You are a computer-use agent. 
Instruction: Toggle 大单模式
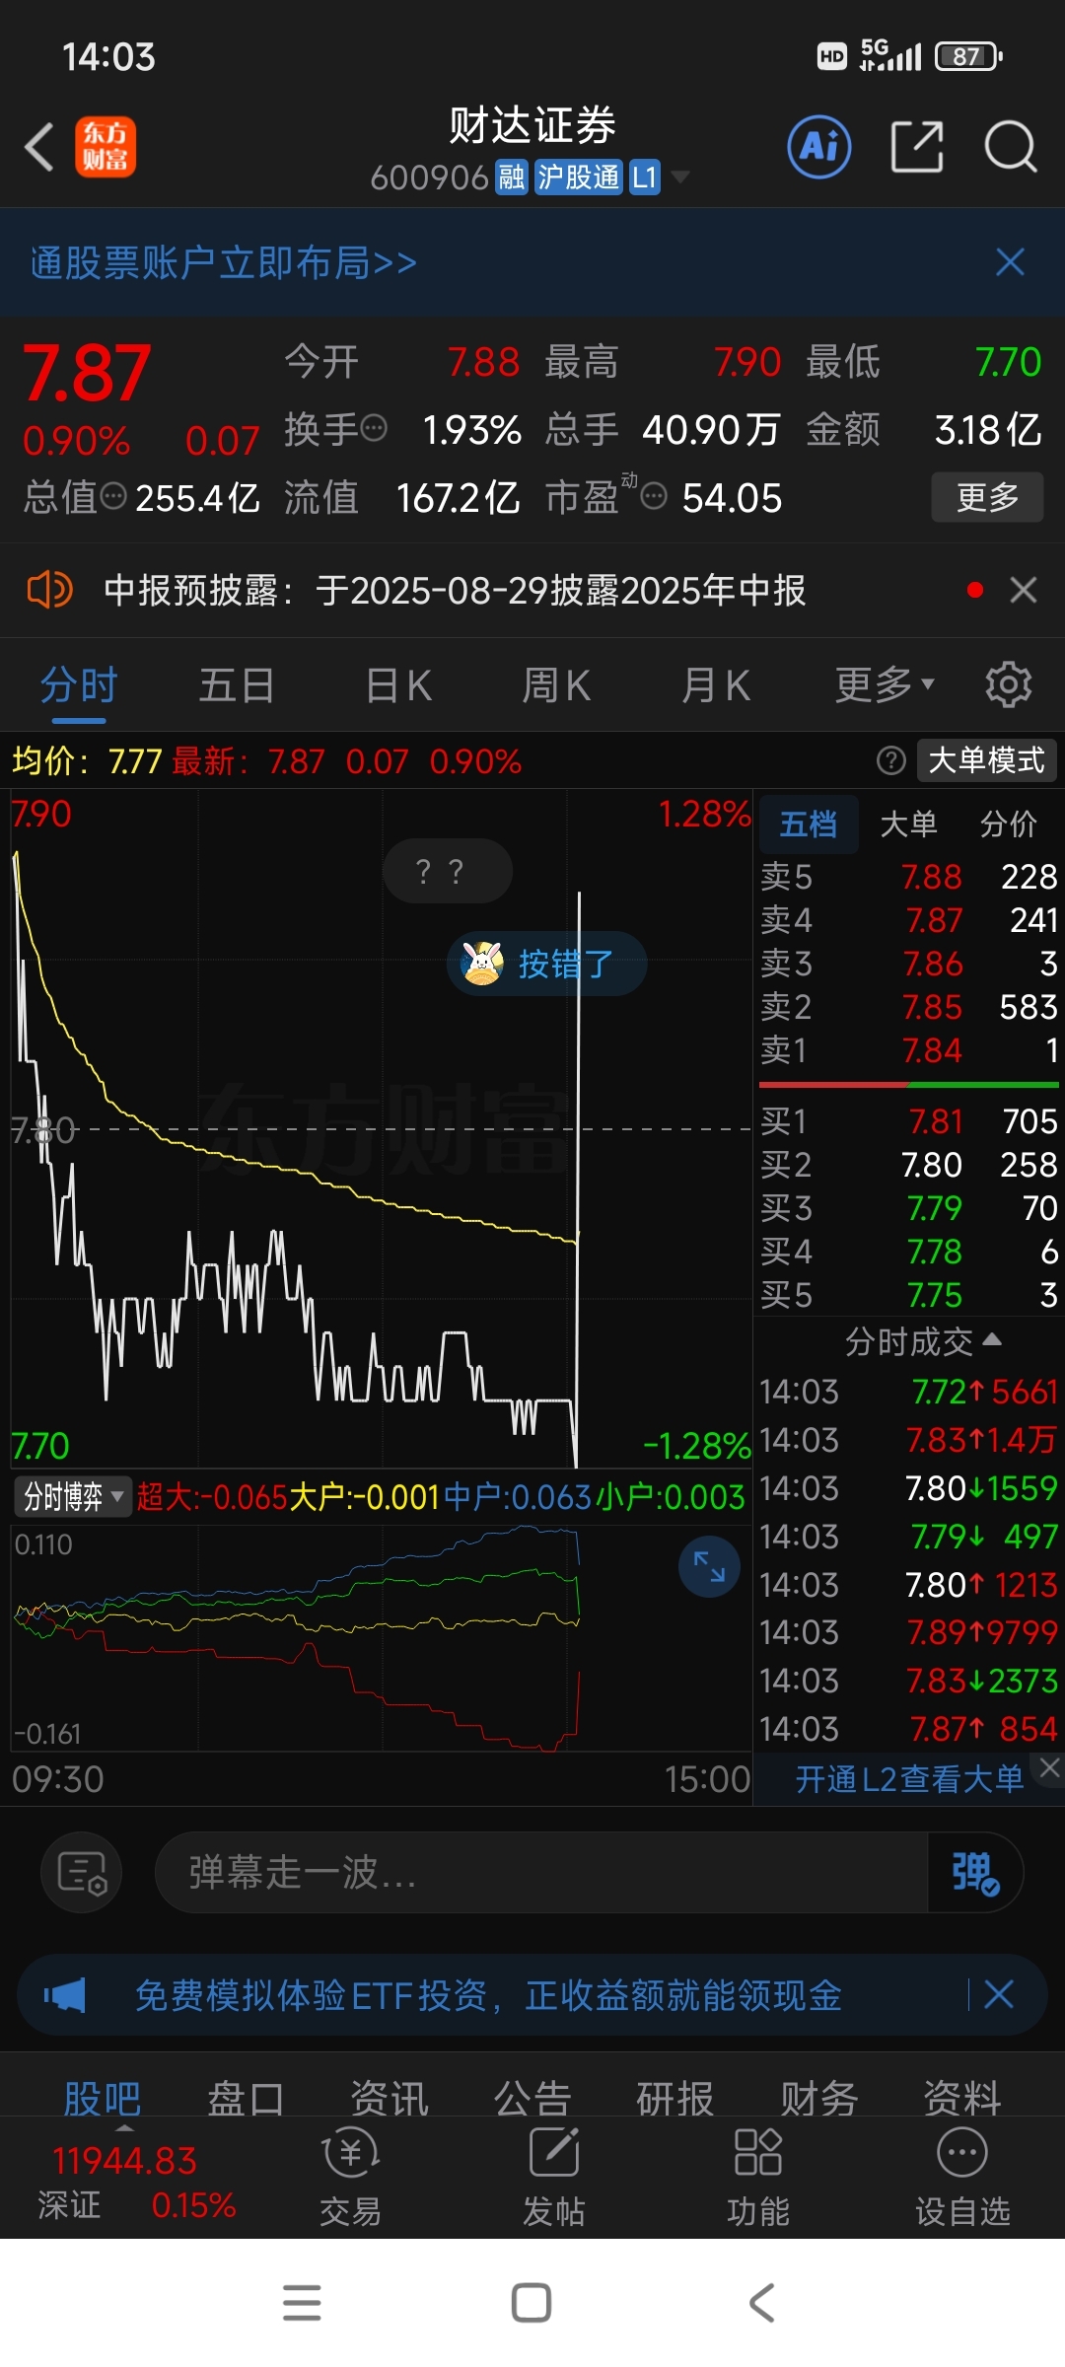pos(986,760)
